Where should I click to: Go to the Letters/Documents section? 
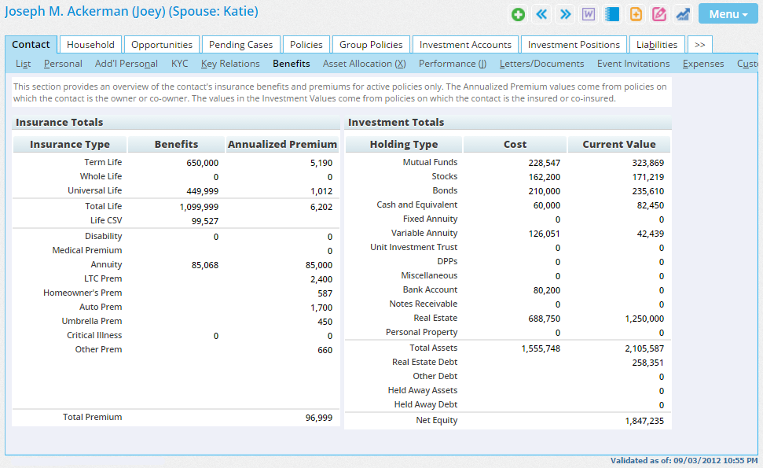541,64
